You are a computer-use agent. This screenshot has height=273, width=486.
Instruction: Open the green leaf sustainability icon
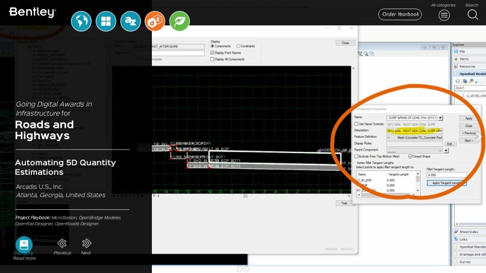click(179, 21)
